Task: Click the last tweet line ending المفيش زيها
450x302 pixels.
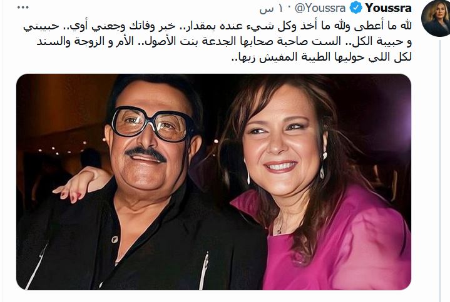Action: [321, 57]
